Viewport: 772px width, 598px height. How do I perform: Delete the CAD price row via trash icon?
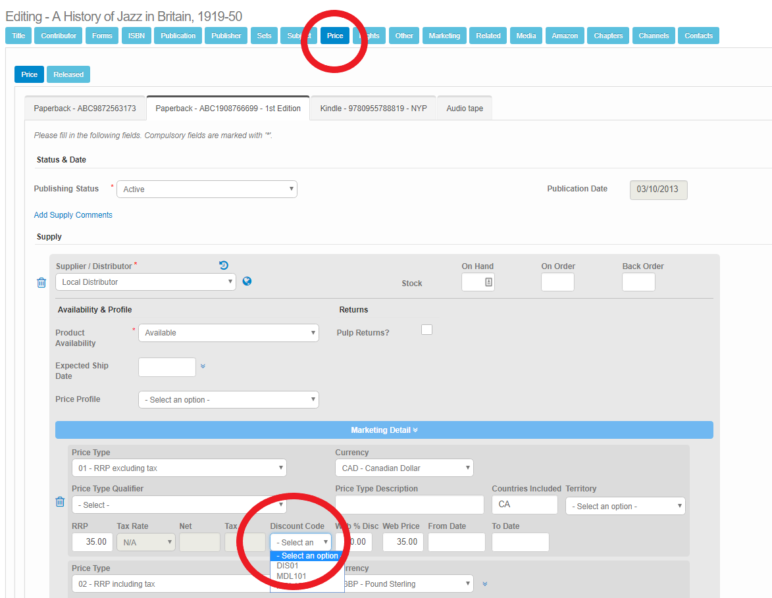pyautogui.click(x=60, y=501)
